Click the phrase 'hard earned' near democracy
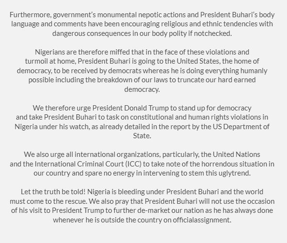The image size is (287, 243). coord(237,80)
